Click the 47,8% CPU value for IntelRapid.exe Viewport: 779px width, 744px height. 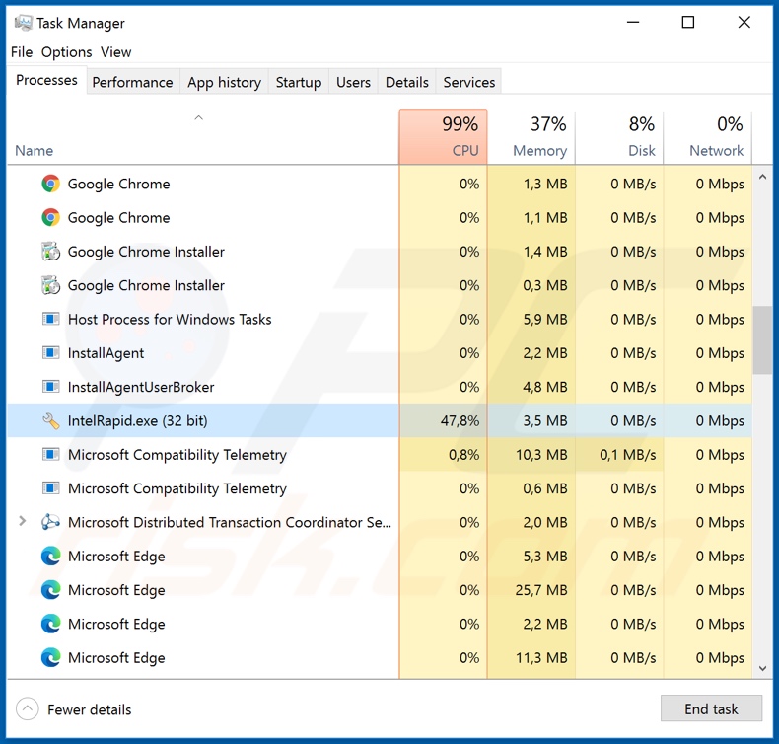coord(460,421)
